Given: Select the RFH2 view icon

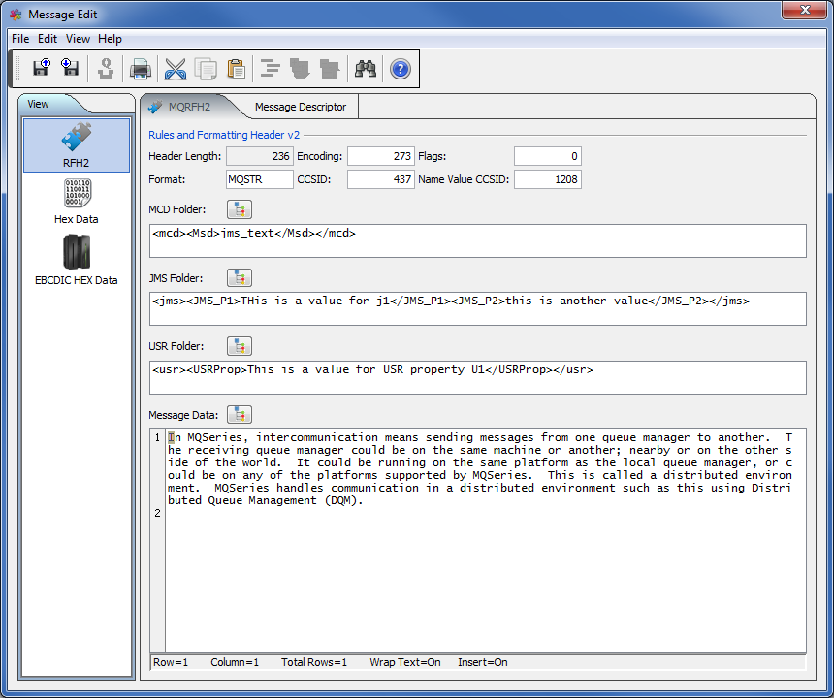Looking at the screenshot, I should [76, 145].
